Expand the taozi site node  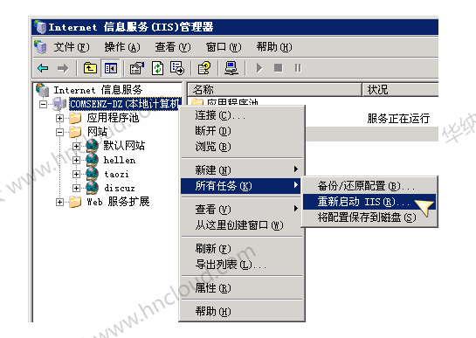pos(76,174)
